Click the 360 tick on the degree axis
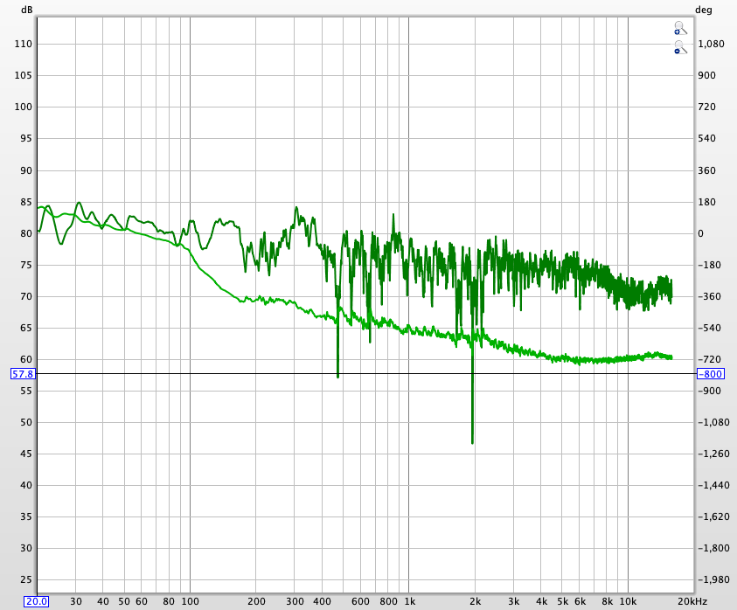This screenshot has width=737, height=610. pyautogui.click(x=706, y=170)
